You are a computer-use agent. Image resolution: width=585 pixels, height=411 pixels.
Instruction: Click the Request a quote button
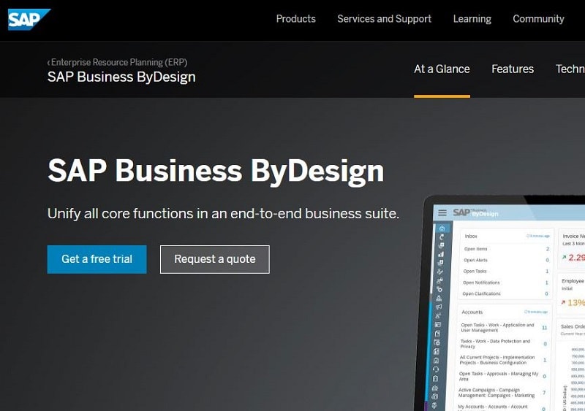click(215, 259)
